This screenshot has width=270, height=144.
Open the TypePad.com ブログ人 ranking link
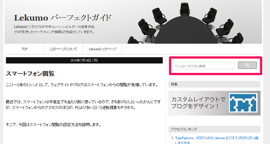pos(217,140)
